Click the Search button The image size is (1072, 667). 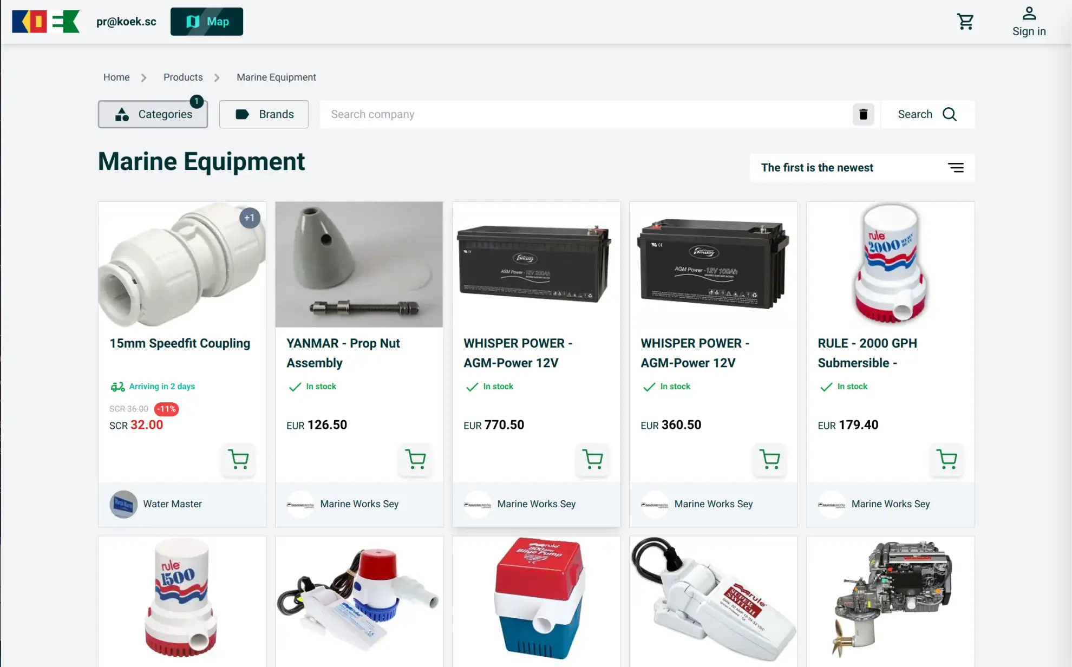pos(927,114)
